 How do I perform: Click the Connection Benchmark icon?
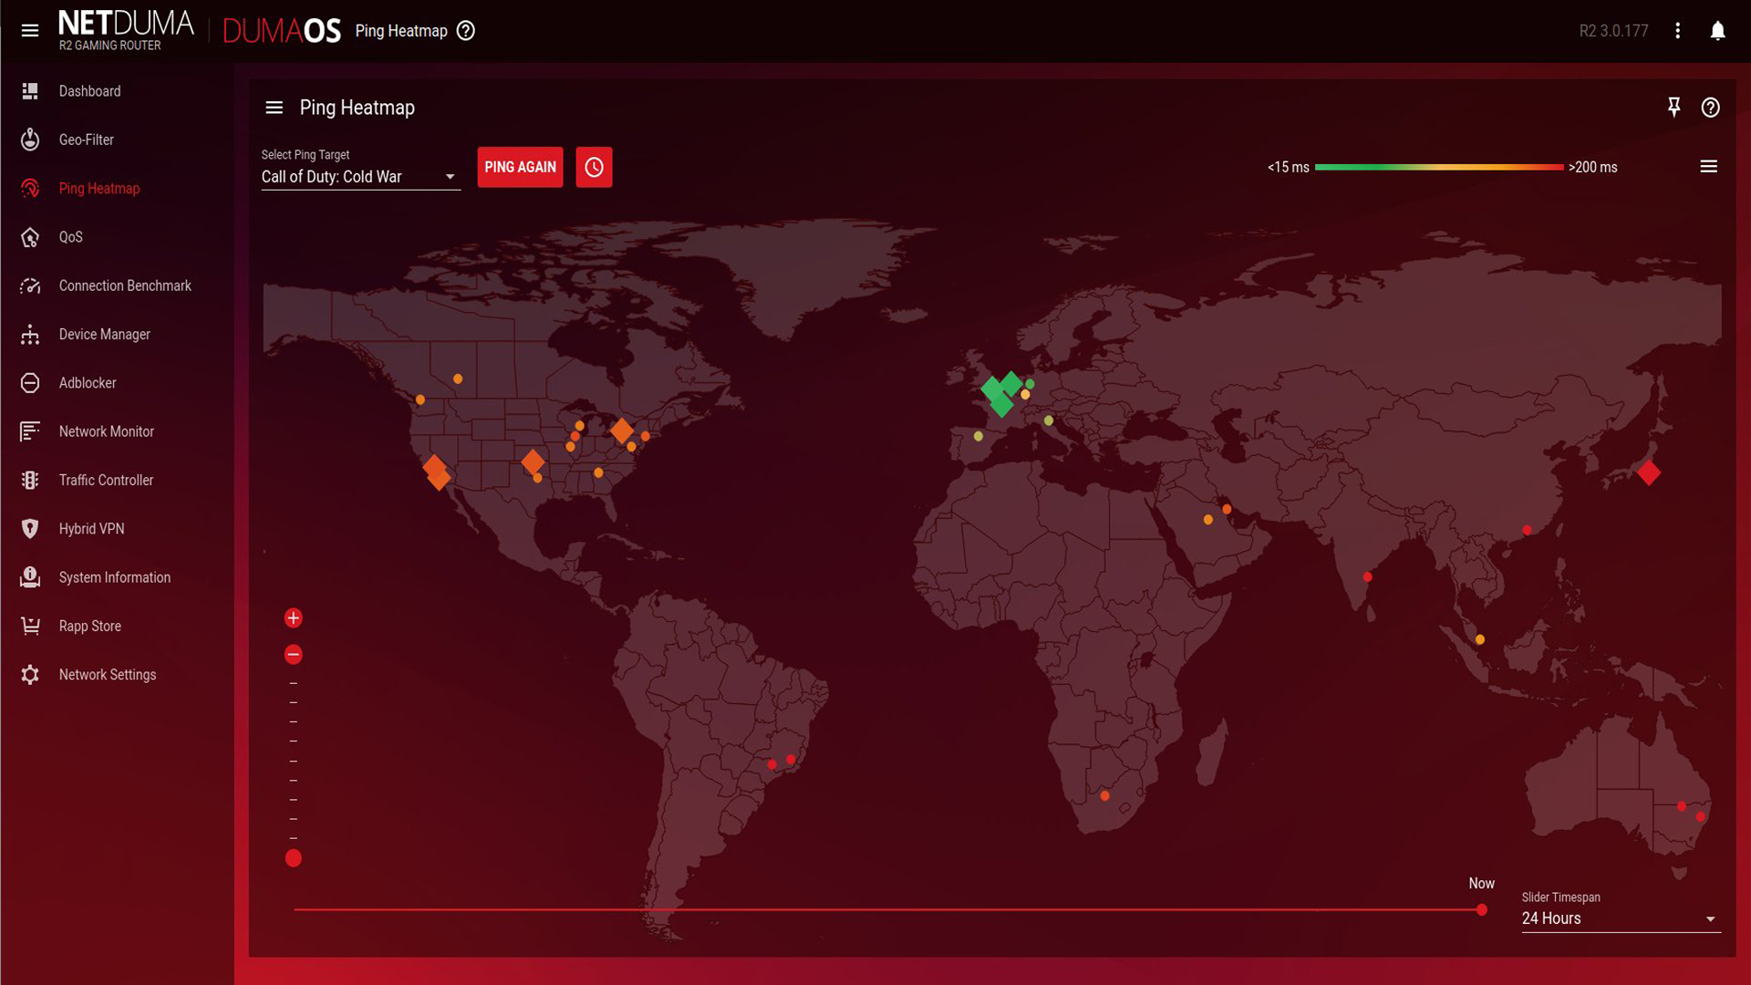[x=30, y=285]
